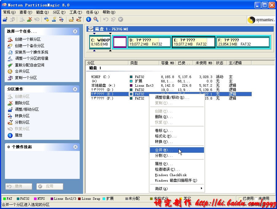Click the Split partition toolbar icon
Viewport: 277px width, 209px height.
78,19
